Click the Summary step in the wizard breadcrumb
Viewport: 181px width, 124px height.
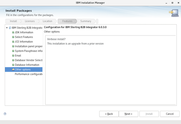(86, 21)
